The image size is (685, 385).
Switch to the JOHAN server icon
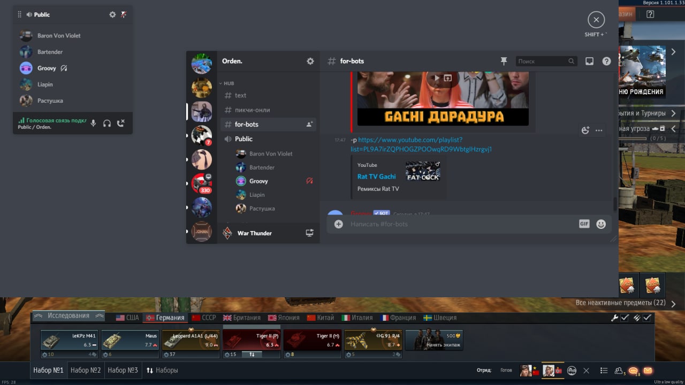pyautogui.click(x=202, y=232)
